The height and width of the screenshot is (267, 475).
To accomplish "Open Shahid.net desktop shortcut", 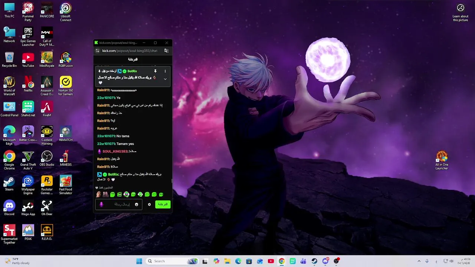I will pos(28,109).
